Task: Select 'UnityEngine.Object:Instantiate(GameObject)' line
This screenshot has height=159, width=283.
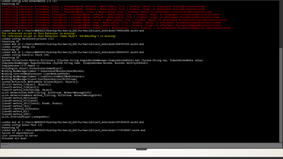Action: pos(32,68)
